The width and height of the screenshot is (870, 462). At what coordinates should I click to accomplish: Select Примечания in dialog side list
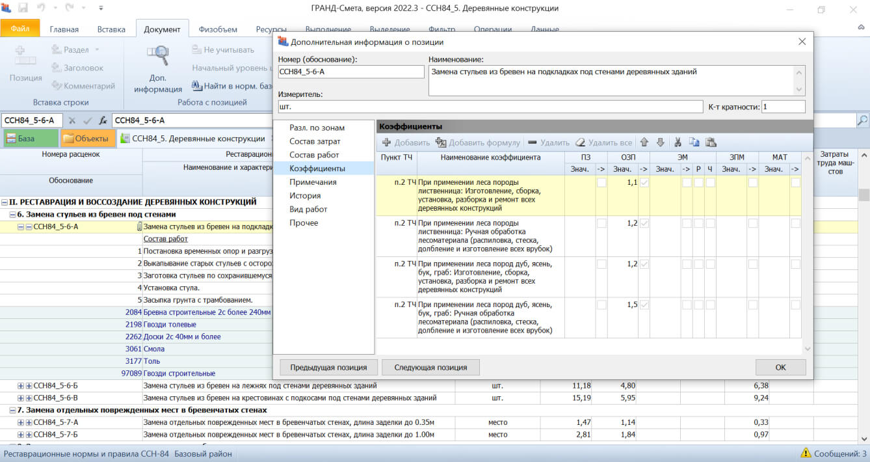tap(313, 182)
